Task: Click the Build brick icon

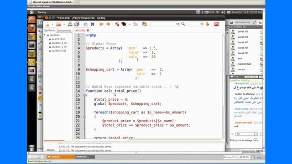Action: [x=124, y=24]
